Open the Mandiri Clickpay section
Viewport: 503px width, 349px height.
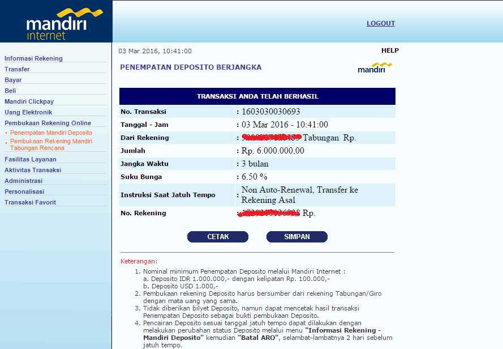tap(28, 101)
